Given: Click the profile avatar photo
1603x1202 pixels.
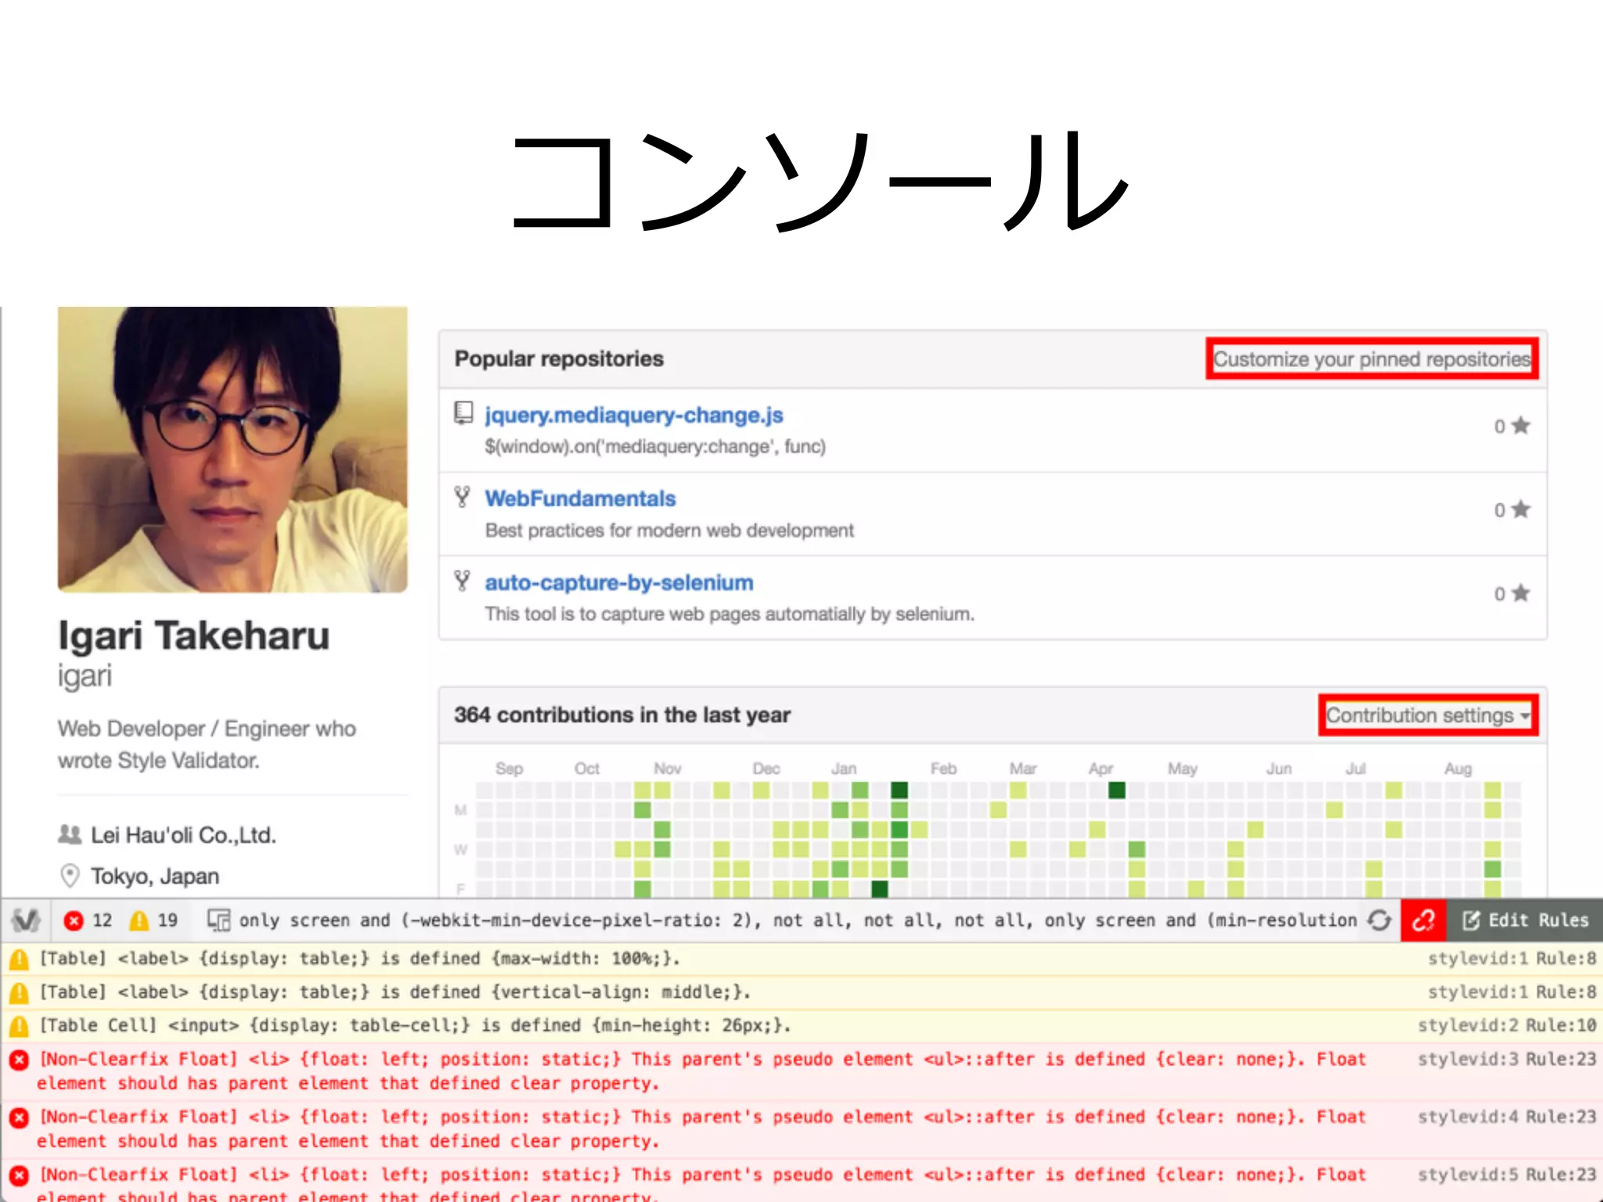Looking at the screenshot, I should point(232,449).
